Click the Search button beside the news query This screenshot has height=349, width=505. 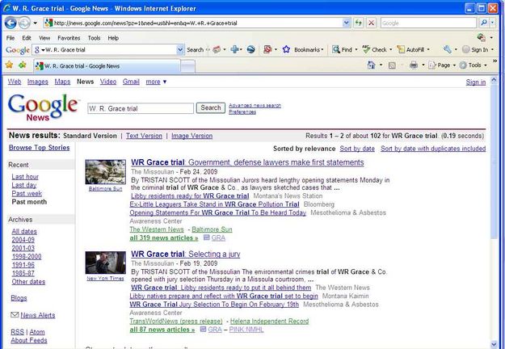point(210,107)
